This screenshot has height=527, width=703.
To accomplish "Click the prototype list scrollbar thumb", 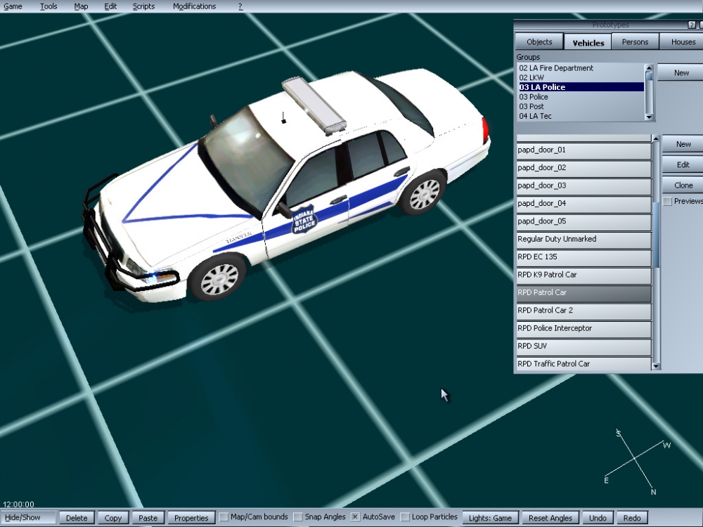I will point(657,235).
